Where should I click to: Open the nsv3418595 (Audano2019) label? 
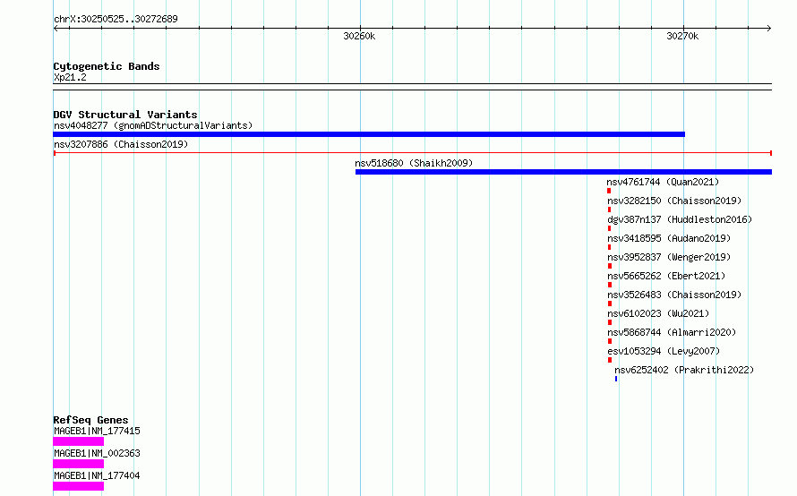pos(669,238)
